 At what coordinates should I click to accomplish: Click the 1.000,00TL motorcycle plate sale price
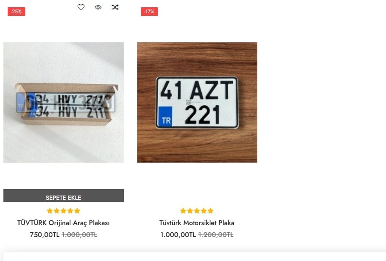pos(178,235)
